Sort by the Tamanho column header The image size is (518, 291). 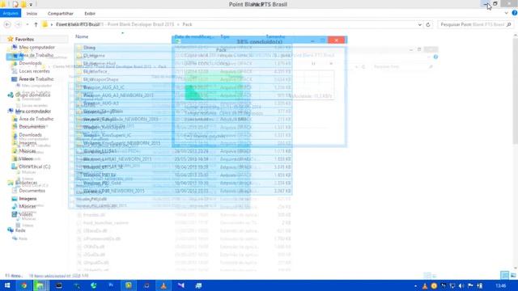click(275, 36)
